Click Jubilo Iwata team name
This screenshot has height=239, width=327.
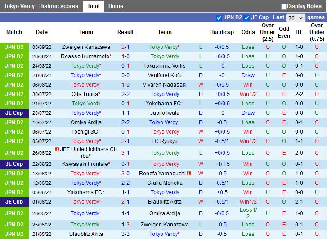pos(165,113)
